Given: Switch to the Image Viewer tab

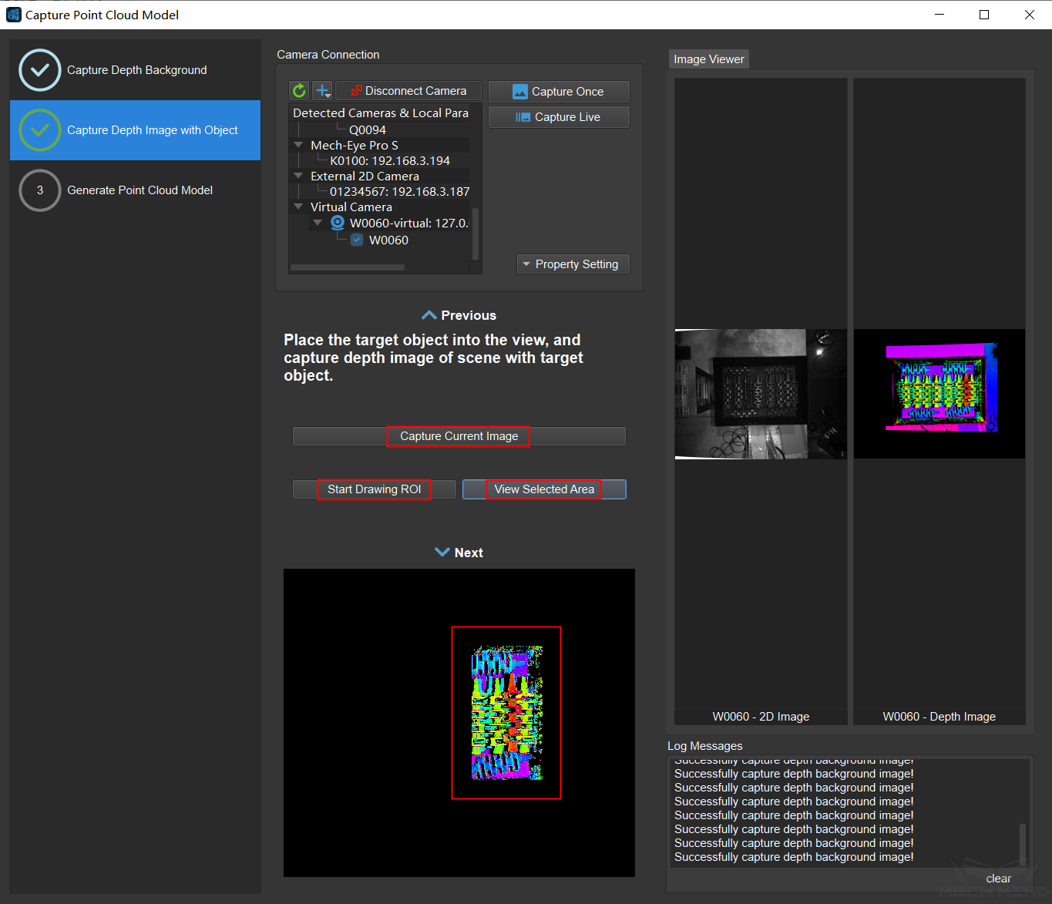Looking at the screenshot, I should (708, 59).
